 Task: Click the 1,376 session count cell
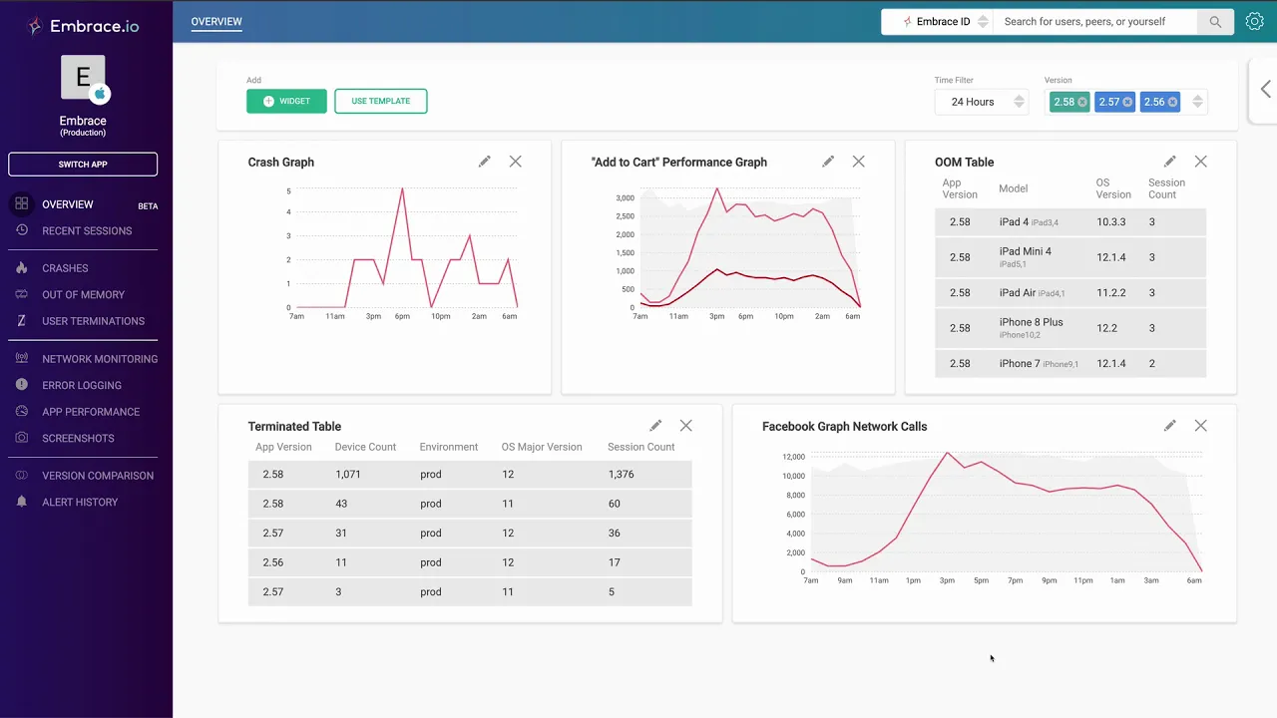tap(622, 475)
